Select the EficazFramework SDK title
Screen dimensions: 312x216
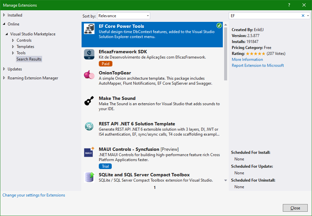coord(123,52)
